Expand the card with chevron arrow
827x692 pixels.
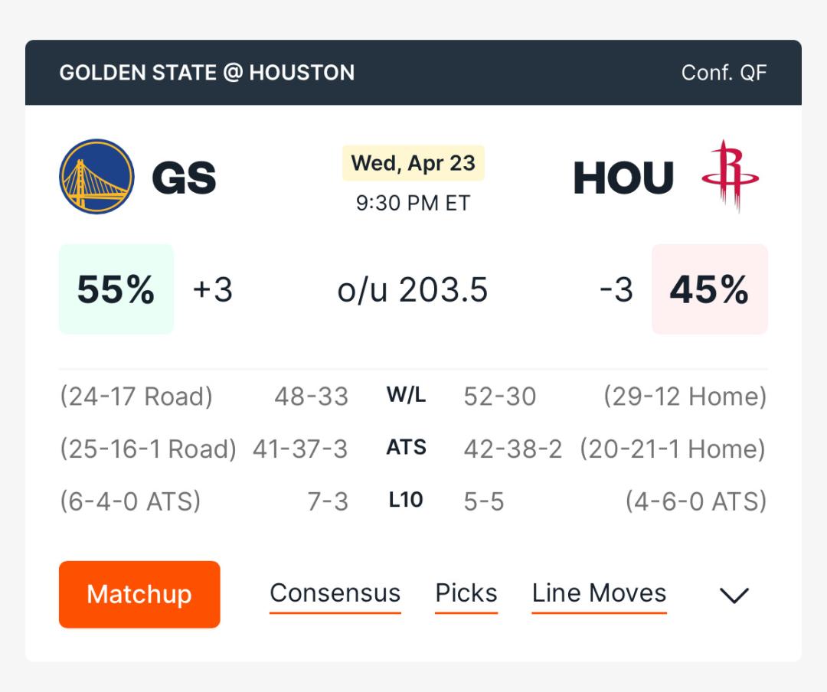coord(734,596)
